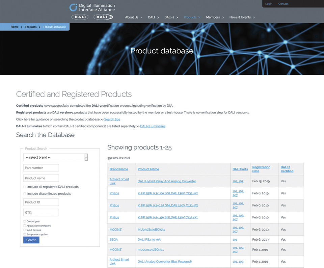Image resolution: width=324 pixels, height=268 pixels.
Task: Enable Include all registered DALI products
Action: [x=25, y=187]
